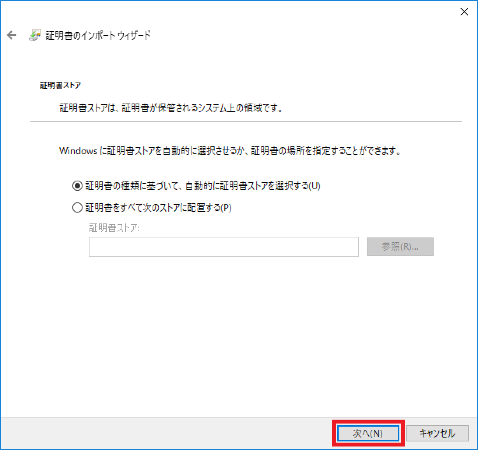Click the grayed 証明書ストア: field label
This screenshot has height=450, width=478.
114,228
